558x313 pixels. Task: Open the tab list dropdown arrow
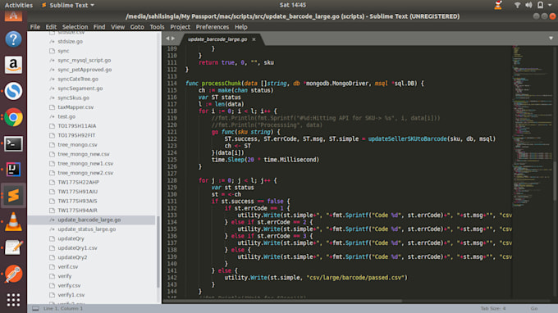(551, 38)
